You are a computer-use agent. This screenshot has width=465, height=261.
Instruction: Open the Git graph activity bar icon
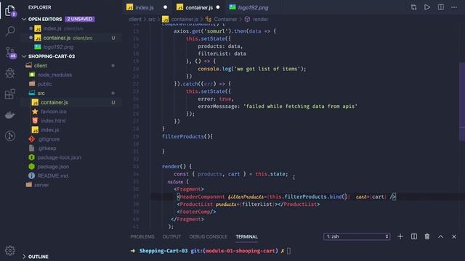(10, 136)
